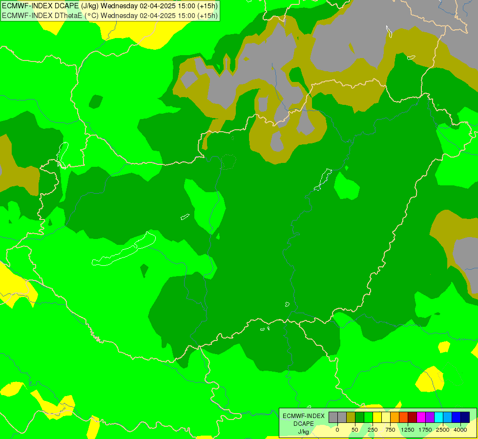Click the J/kg unit label in the legend
478x439 pixels.
[304, 432]
